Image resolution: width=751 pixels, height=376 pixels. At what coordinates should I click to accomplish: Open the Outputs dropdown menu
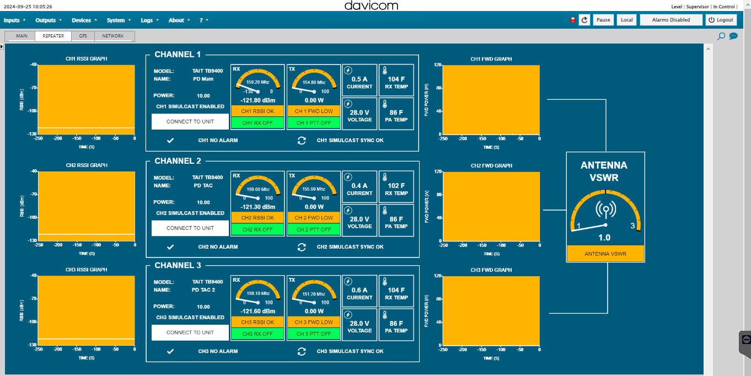point(48,20)
